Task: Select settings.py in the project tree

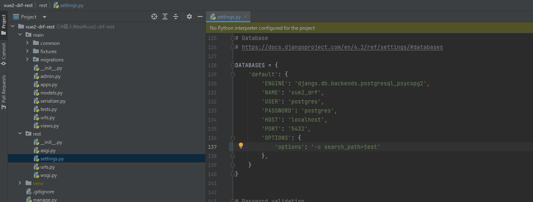Action: pos(52,159)
